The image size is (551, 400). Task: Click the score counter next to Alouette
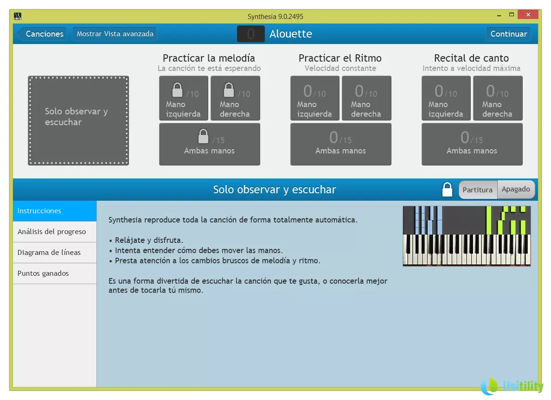250,34
